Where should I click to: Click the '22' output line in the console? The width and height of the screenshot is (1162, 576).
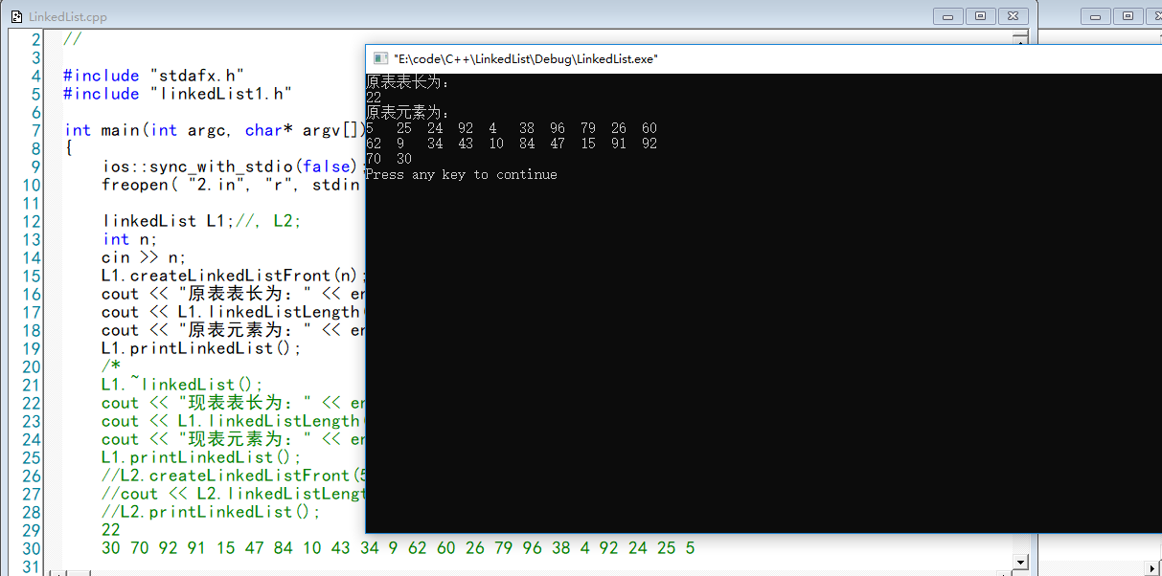[x=374, y=98]
